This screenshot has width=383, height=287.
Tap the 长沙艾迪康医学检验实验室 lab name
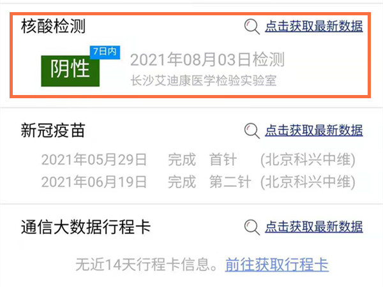(204, 80)
